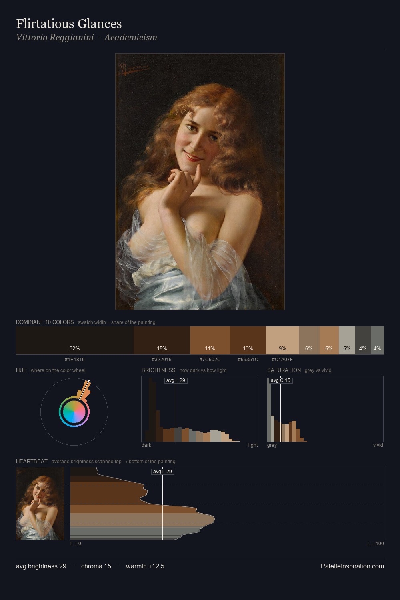
Task: Click the L = 0 axis label
Action: (76, 544)
